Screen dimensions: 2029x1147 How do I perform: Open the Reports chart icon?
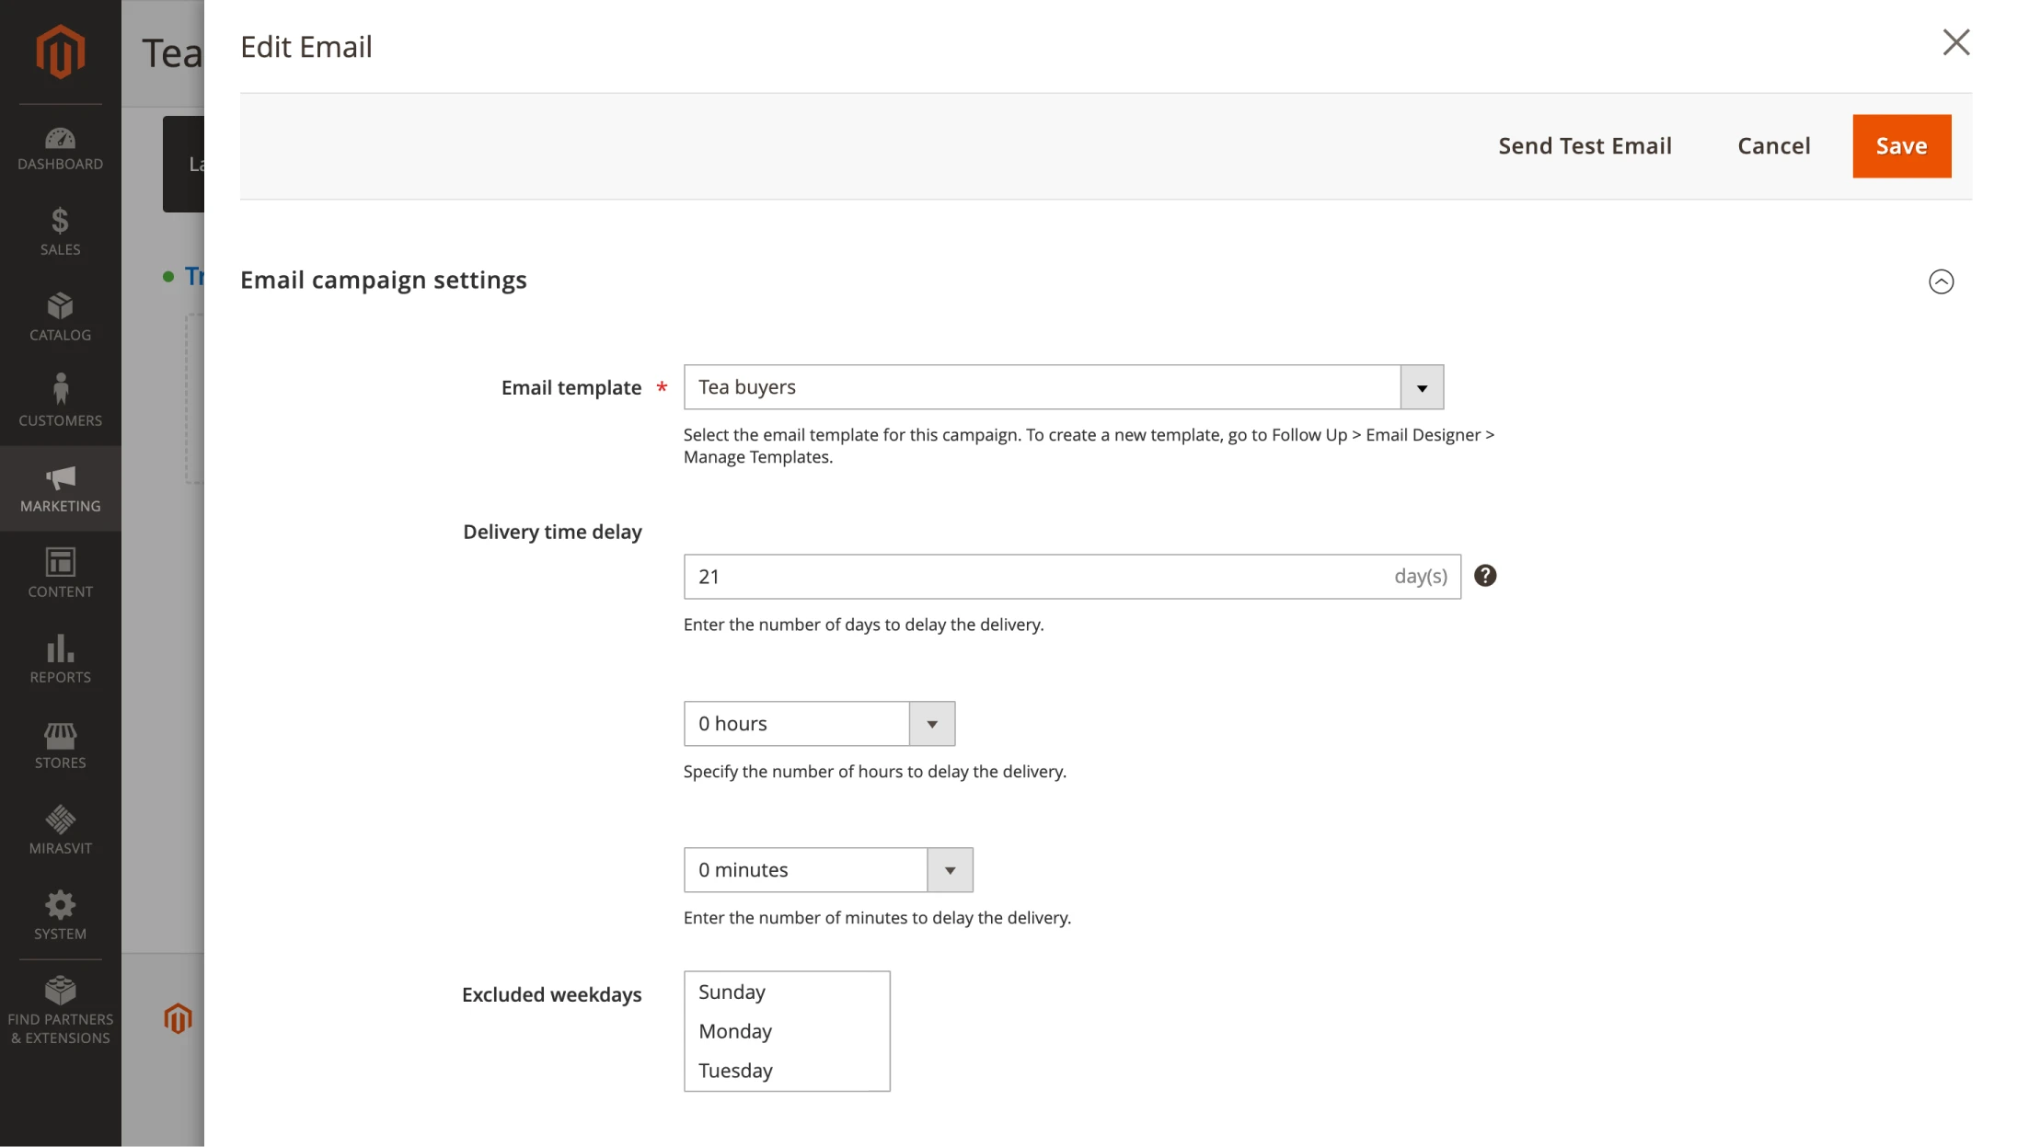click(x=60, y=655)
